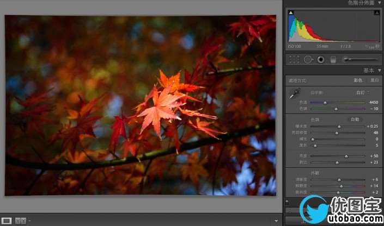
Task: Select the Red Eye Correction tool
Action: click(321, 59)
